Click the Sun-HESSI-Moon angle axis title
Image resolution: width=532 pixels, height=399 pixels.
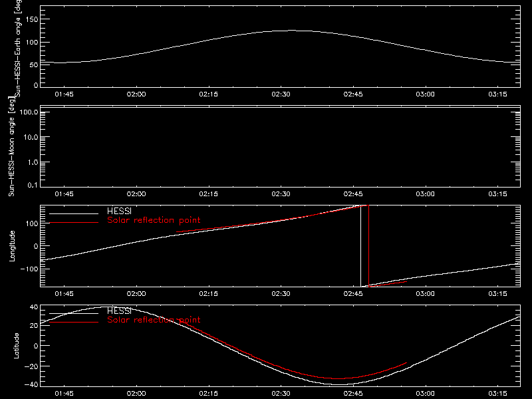tap(12, 146)
